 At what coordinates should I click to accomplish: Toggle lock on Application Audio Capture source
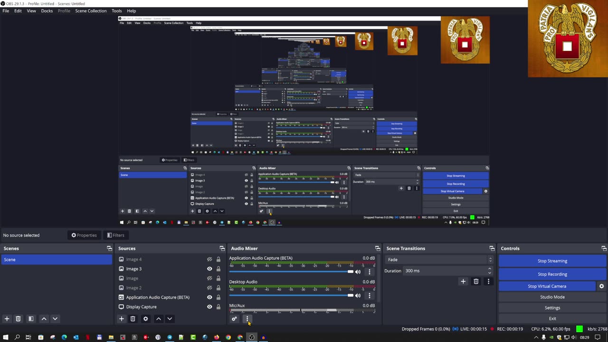(218, 297)
